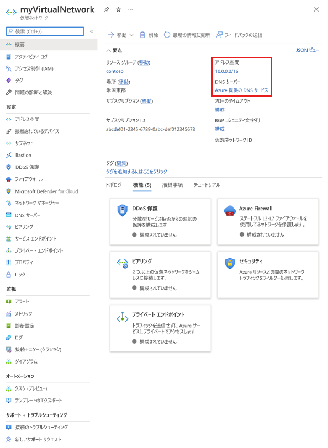Open ファイアウォール icon in sidebar
328x448 pixels.
9,179
